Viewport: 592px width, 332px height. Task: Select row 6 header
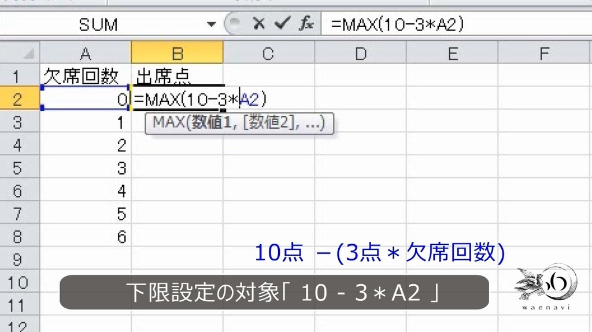pos(20,190)
